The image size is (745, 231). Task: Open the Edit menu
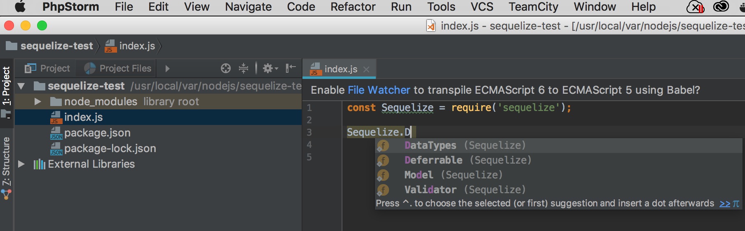coord(158,7)
